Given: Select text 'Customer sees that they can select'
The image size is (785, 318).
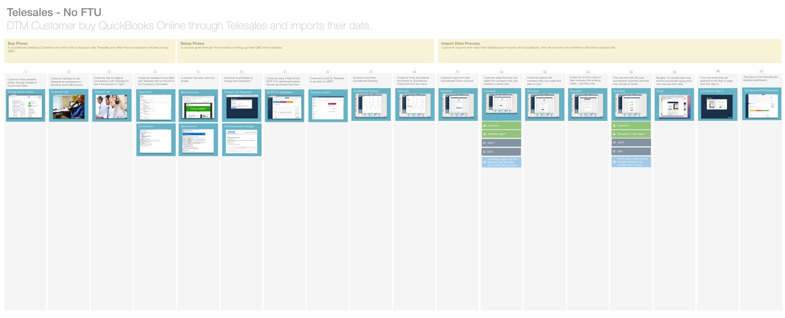Looking at the screenshot, I should click(x=501, y=81).
